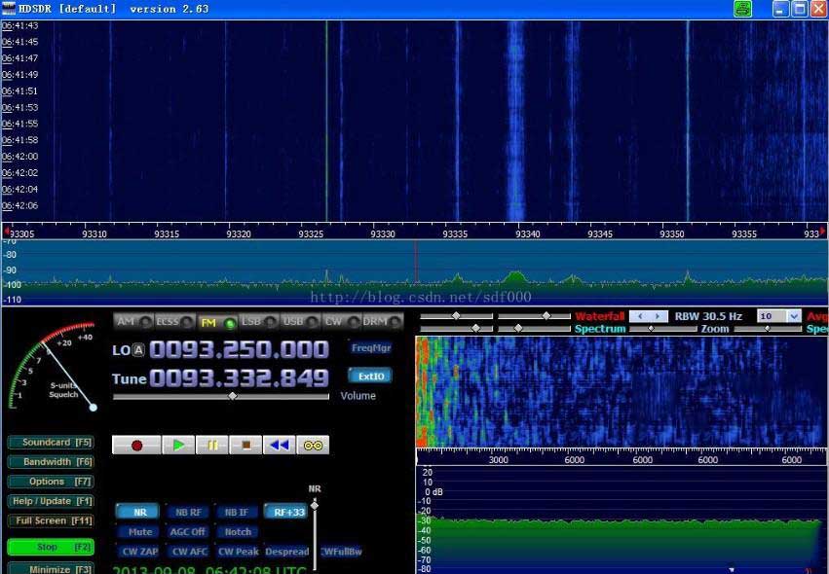The height and width of the screenshot is (574, 829).
Task: Click 3000 on the audio frequency scale
Action: pyautogui.click(x=498, y=460)
